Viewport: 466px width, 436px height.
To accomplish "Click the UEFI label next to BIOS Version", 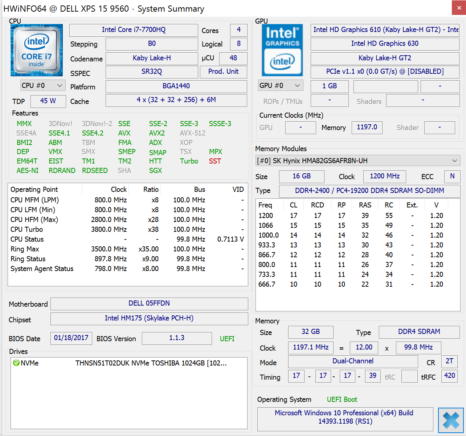I will 227,339.
